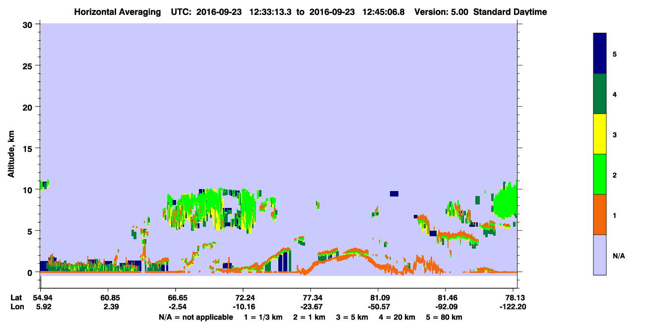This screenshot has height=331, width=645.
Task: Click the dark green level 4 colorbar segment
Action: 600,94
